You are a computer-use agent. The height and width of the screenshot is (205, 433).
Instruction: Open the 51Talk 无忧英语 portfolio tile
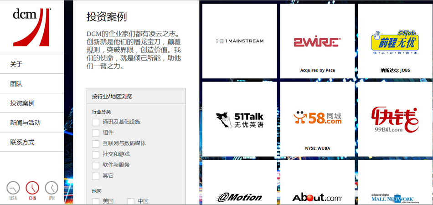click(x=240, y=119)
